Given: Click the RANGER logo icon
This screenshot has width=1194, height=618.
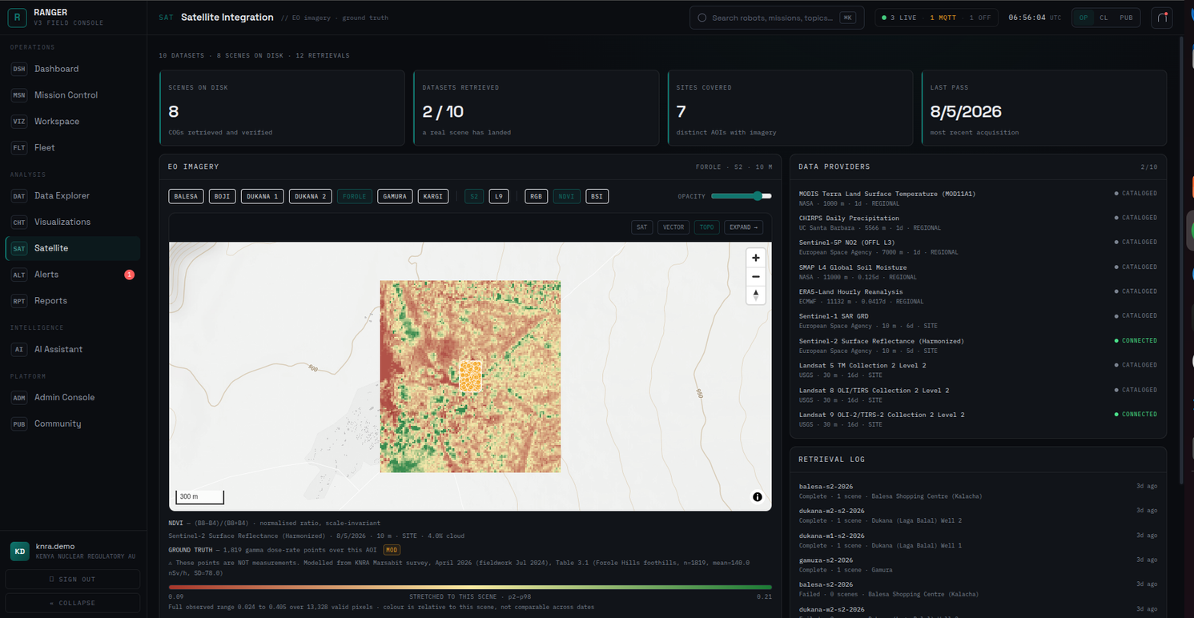Looking at the screenshot, I should 18,17.
